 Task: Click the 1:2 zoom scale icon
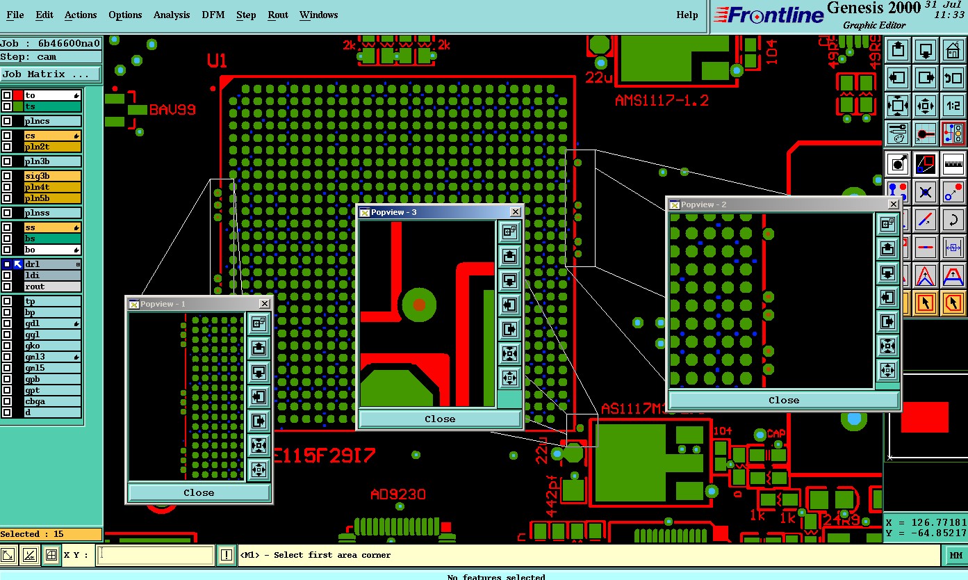click(953, 106)
